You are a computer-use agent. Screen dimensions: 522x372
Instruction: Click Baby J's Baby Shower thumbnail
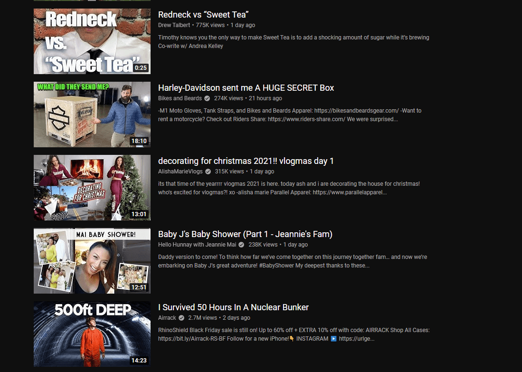(x=92, y=260)
